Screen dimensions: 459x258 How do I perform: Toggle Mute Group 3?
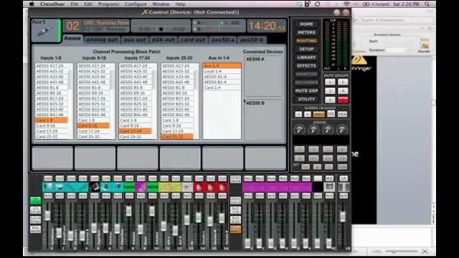click(x=330, y=91)
